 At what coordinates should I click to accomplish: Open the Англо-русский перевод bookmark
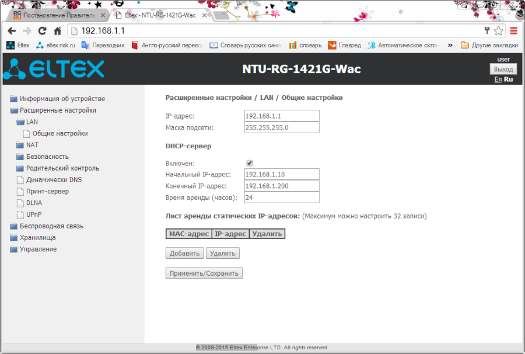(167, 45)
